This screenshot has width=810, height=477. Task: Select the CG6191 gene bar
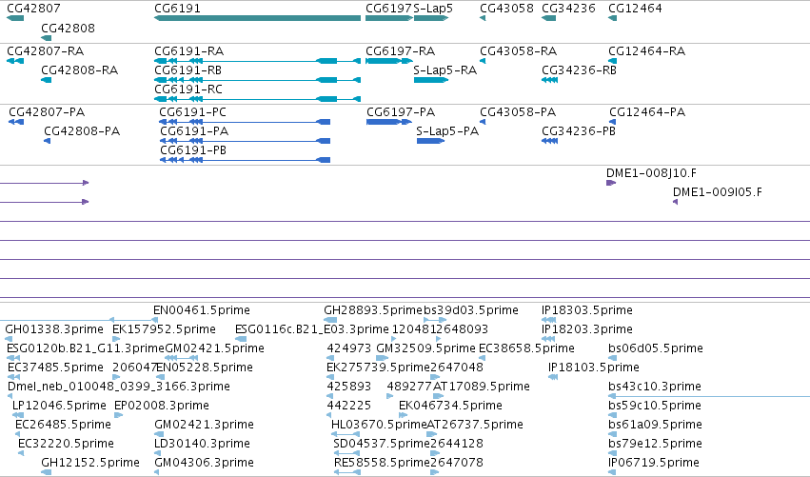[257, 18]
